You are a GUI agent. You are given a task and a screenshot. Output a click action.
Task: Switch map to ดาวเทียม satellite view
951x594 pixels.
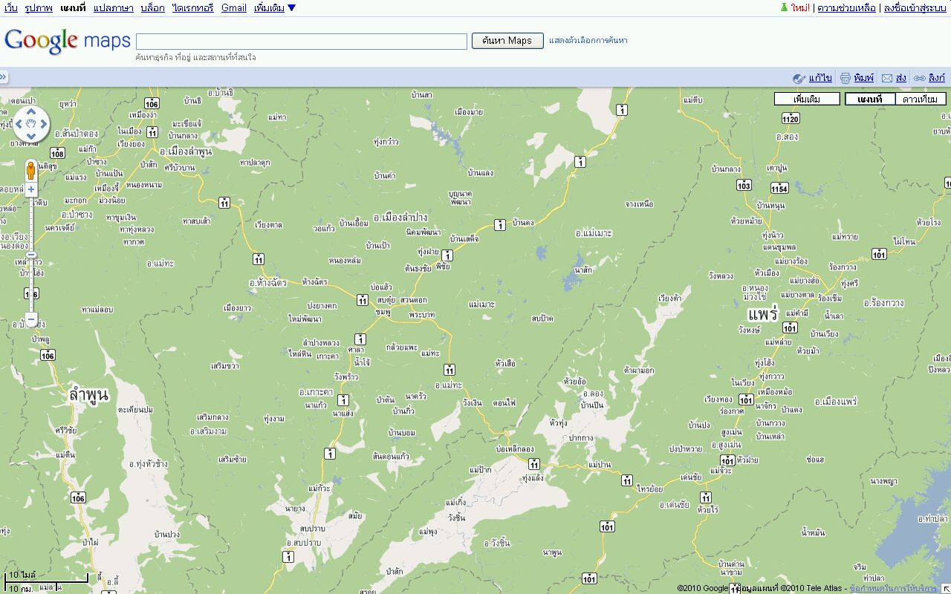pyautogui.click(x=919, y=99)
